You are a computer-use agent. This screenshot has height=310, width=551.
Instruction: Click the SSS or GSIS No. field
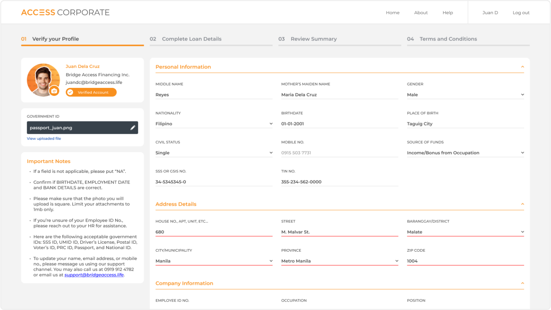pos(214,182)
